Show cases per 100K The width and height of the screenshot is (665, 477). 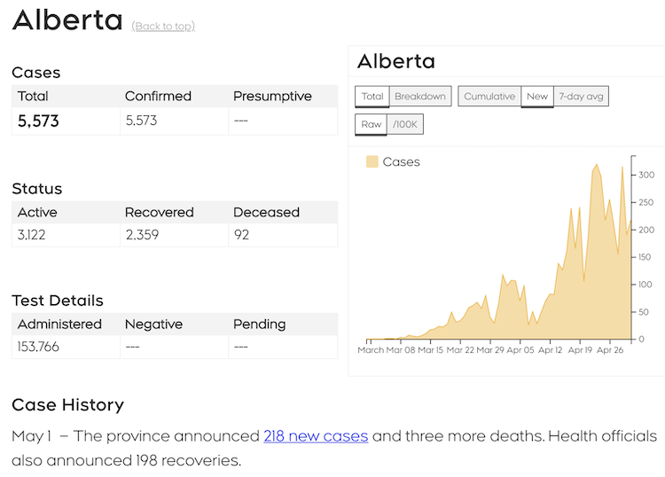(x=407, y=124)
